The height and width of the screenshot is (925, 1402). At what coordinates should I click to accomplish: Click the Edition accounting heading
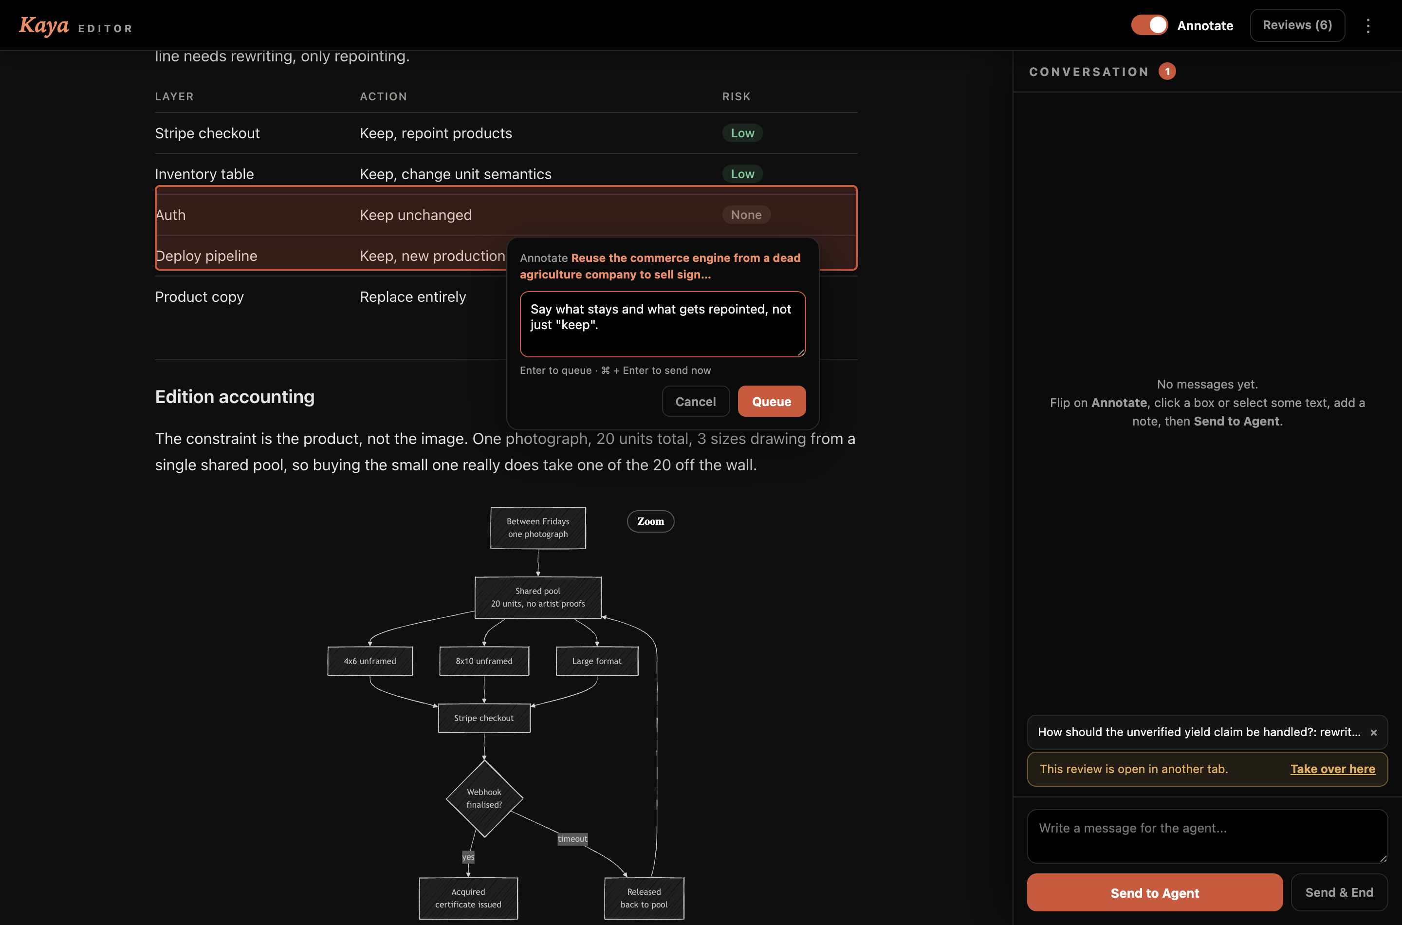(x=235, y=396)
